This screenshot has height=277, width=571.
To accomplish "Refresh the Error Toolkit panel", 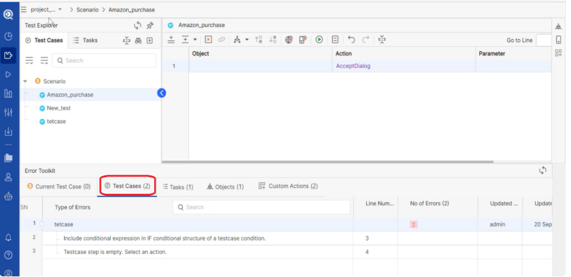I will [543, 170].
